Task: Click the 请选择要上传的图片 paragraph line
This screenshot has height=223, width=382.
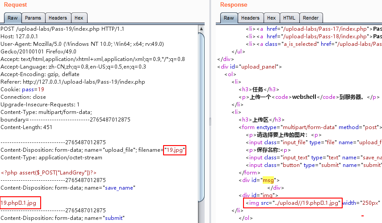Action: [284, 135]
